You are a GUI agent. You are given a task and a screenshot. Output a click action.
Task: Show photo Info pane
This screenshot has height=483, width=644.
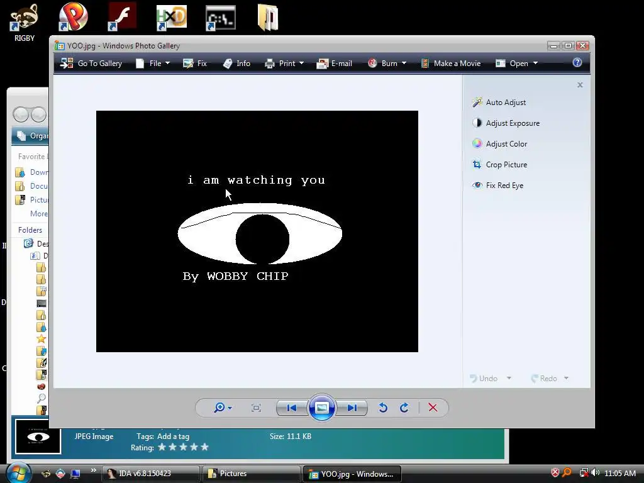click(x=236, y=64)
